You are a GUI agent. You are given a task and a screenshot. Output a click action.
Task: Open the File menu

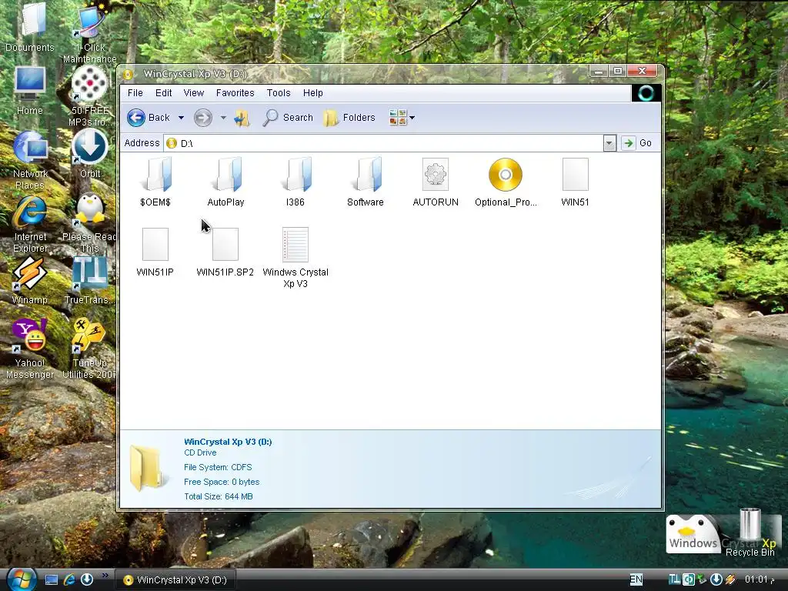tap(135, 93)
